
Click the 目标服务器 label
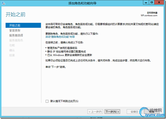(x=152, y=13)
